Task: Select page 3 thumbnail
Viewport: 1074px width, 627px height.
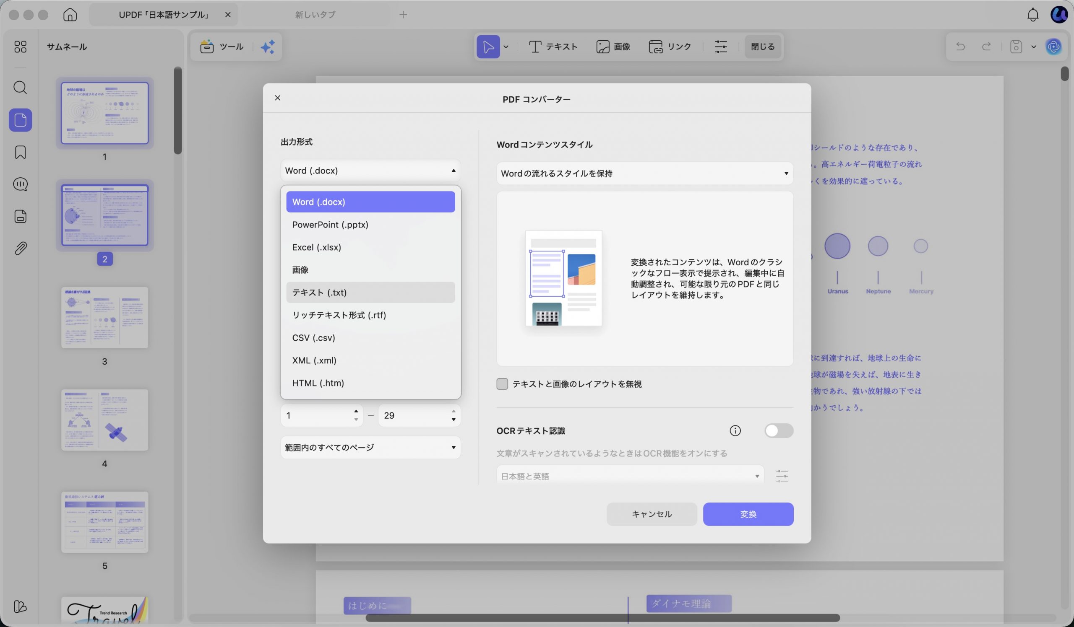Action: click(x=104, y=318)
